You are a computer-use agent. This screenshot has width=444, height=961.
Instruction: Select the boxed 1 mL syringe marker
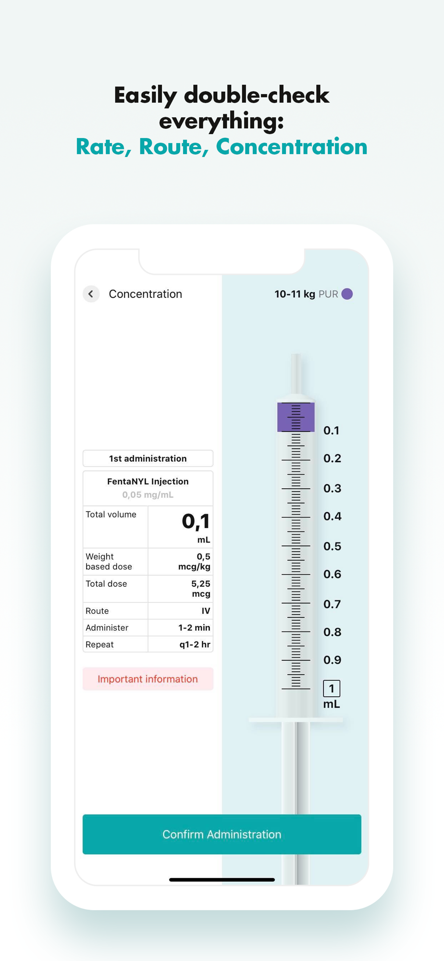[332, 689]
